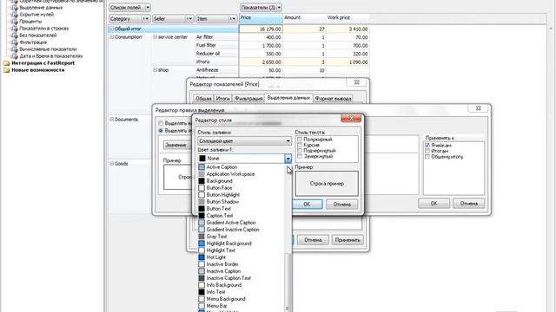Viewport: 556px width, 312px height.
Task: Open the Seller field filter dropdown
Action: (x=189, y=19)
